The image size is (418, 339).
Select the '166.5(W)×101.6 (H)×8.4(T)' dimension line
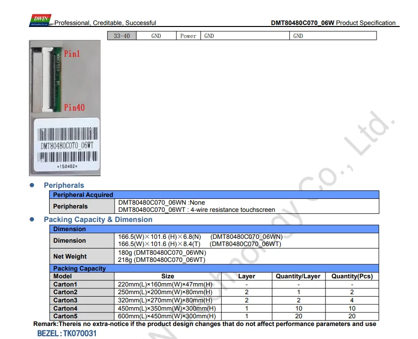[200, 244]
